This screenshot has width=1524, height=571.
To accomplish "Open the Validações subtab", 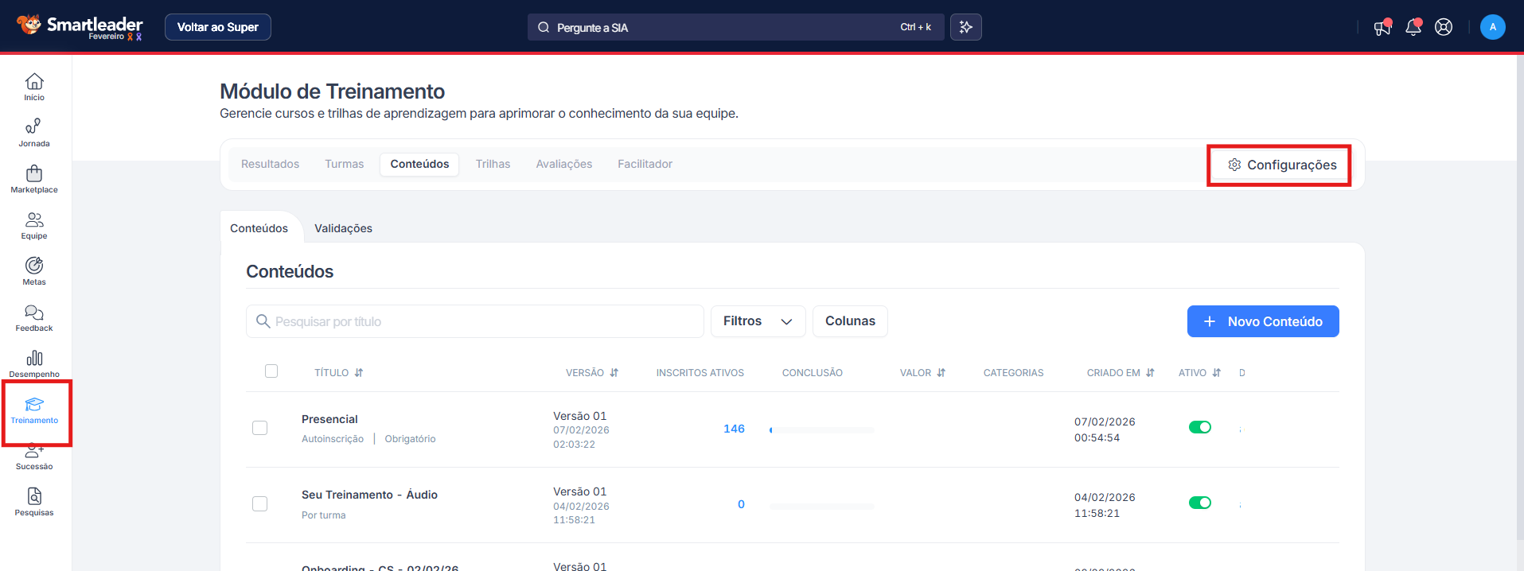I will 343,228.
